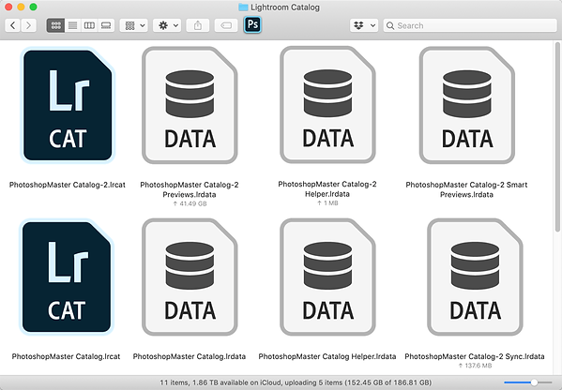Select PhotoshopMaster Catalog-2 Sync.lrdata DATA icon
The image size is (562, 390).
475,277
